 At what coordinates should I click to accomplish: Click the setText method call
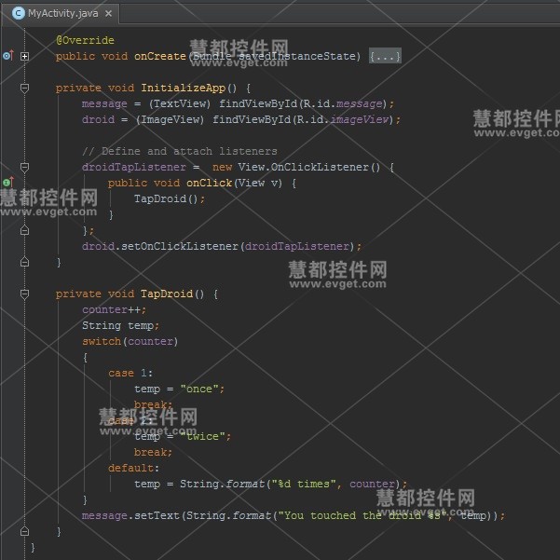pos(157,515)
